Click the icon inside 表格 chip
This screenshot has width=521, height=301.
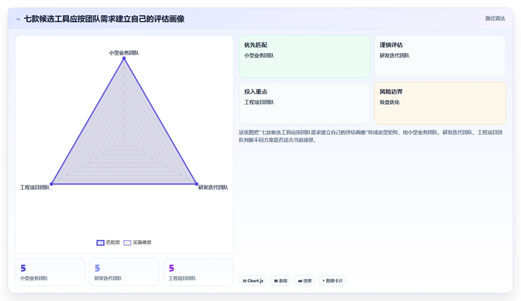click(276, 281)
